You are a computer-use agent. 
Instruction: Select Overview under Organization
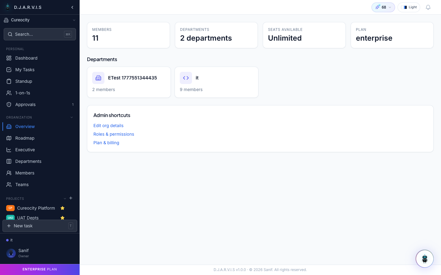click(x=40, y=127)
